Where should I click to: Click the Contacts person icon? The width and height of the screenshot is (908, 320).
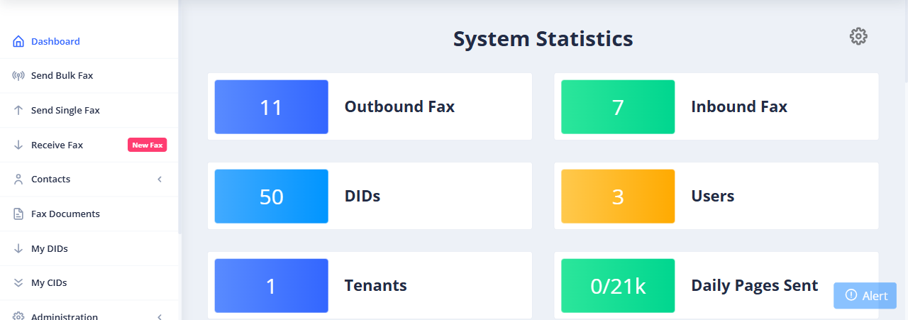[18, 180]
